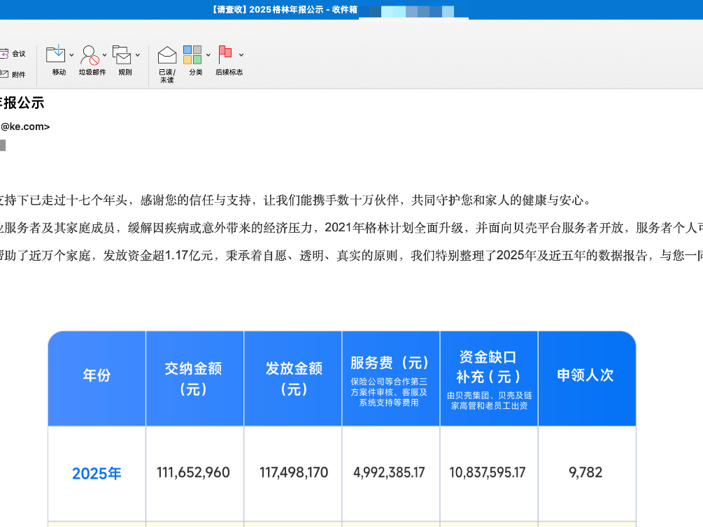Image resolution: width=703 pixels, height=527 pixels.
Task: Click the 附件 (Attachment) forward button
Action: 13,74
